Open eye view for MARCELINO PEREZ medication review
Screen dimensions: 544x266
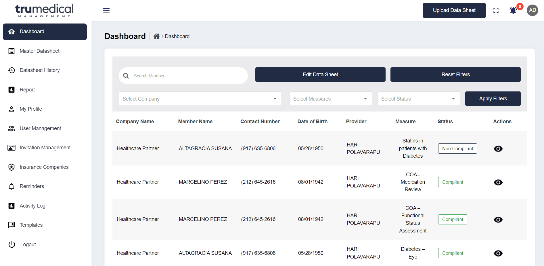(x=498, y=182)
